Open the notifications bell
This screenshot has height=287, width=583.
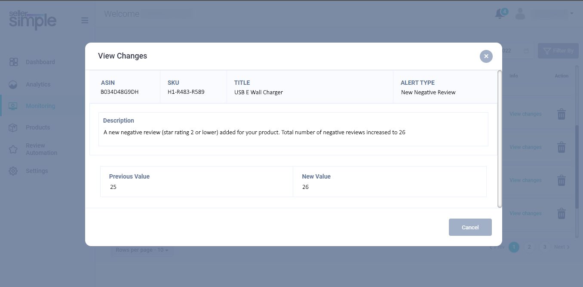pos(500,14)
